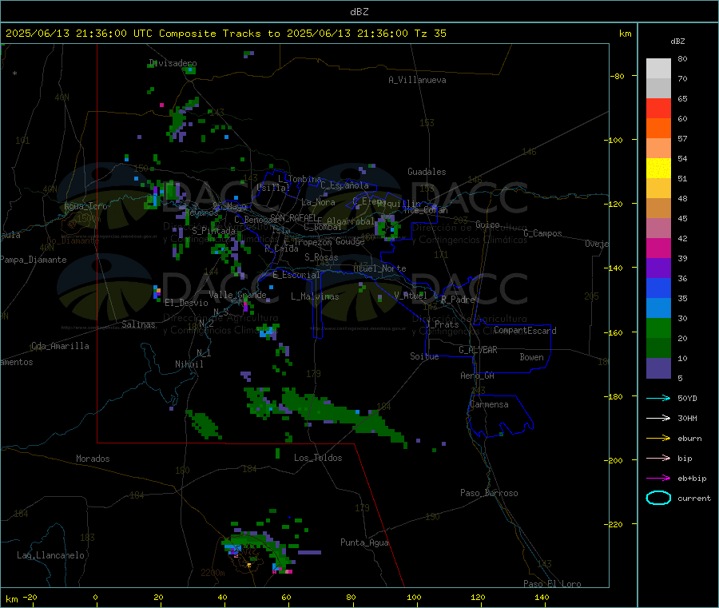Click the pink bip arrow legend icon

click(658, 458)
